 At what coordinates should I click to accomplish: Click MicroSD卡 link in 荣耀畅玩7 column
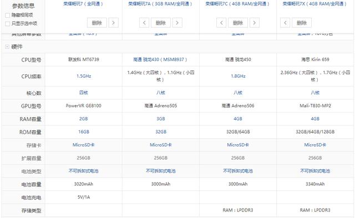pyautogui.click(x=84, y=145)
